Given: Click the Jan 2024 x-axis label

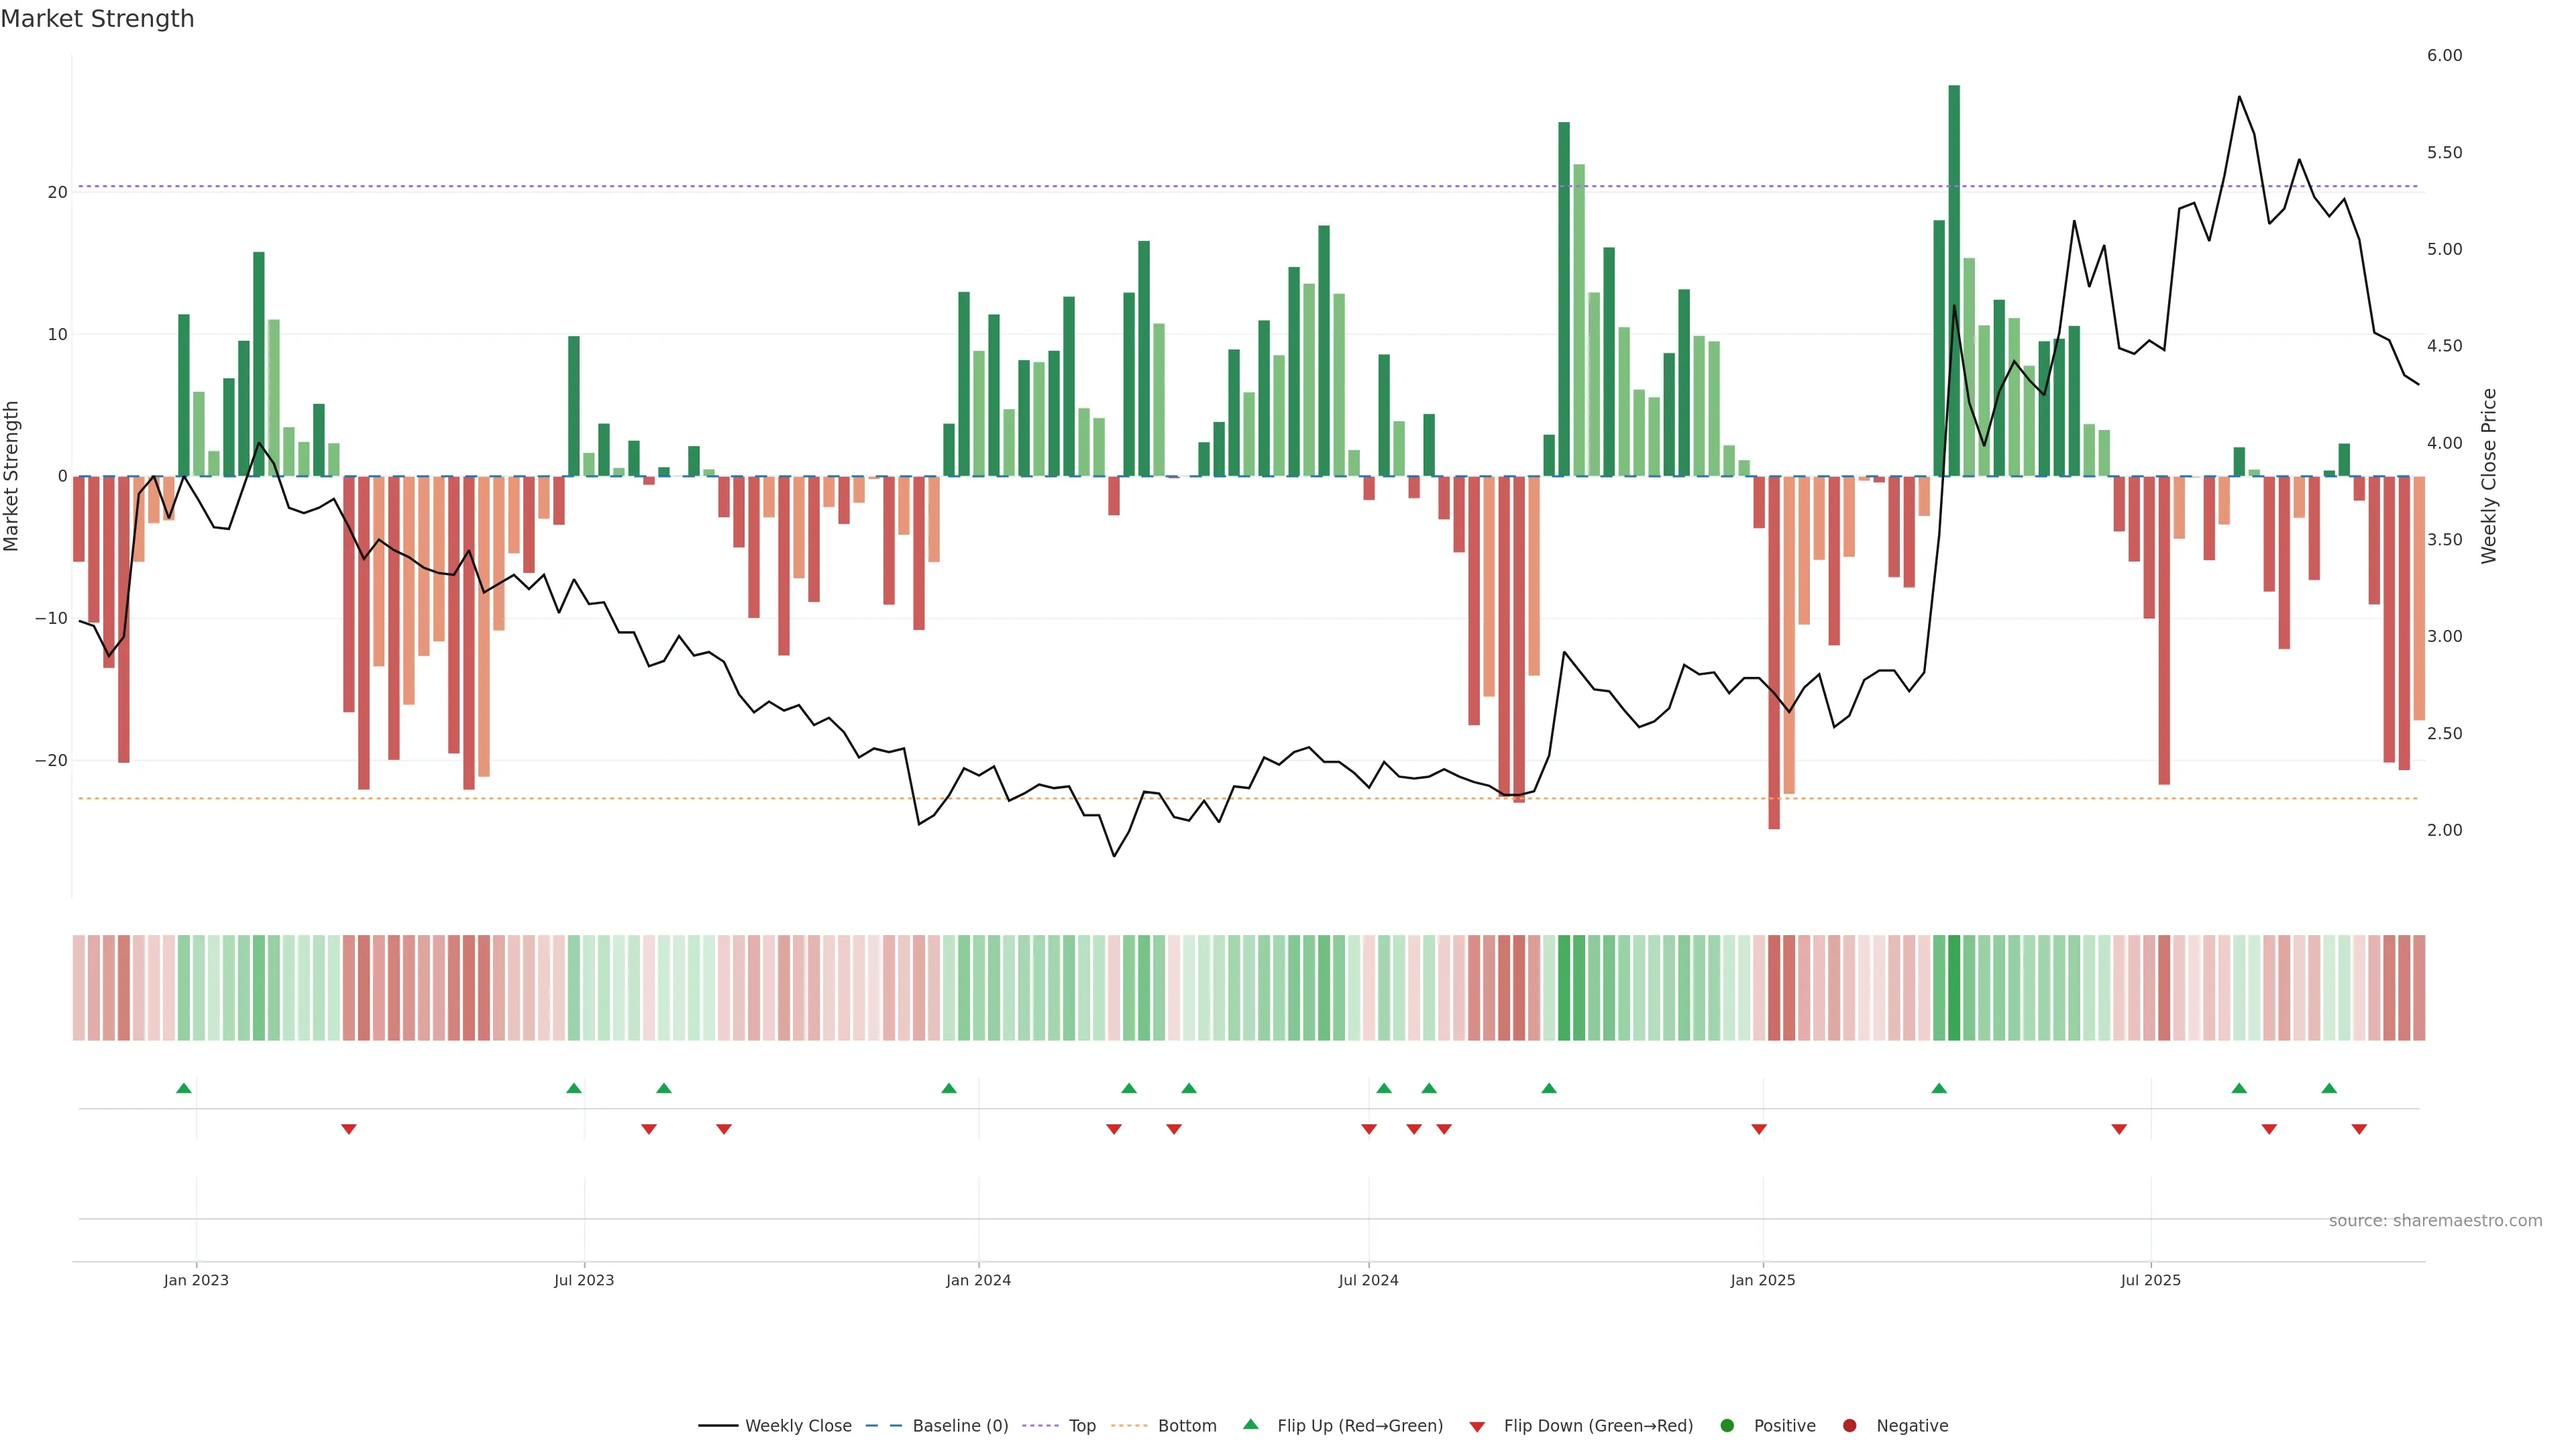Looking at the screenshot, I should (978, 1280).
